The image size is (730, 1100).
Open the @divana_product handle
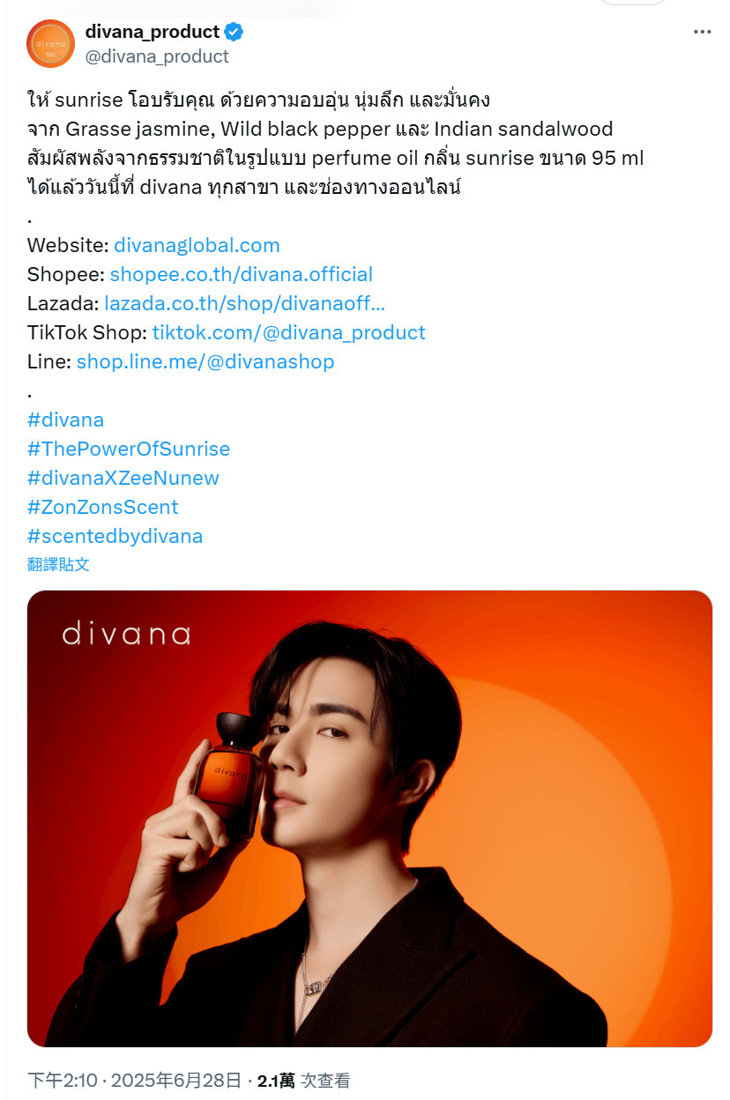pyautogui.click(x=157, y=56)
